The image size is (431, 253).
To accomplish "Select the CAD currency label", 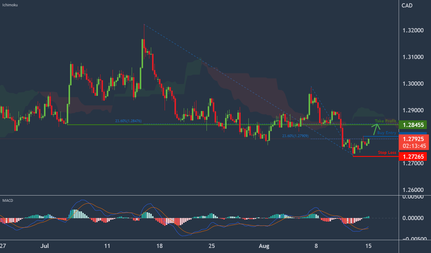I will 407,5.
